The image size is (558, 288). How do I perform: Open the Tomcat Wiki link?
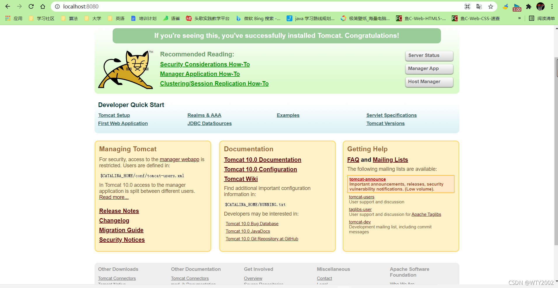pos(241,179)
